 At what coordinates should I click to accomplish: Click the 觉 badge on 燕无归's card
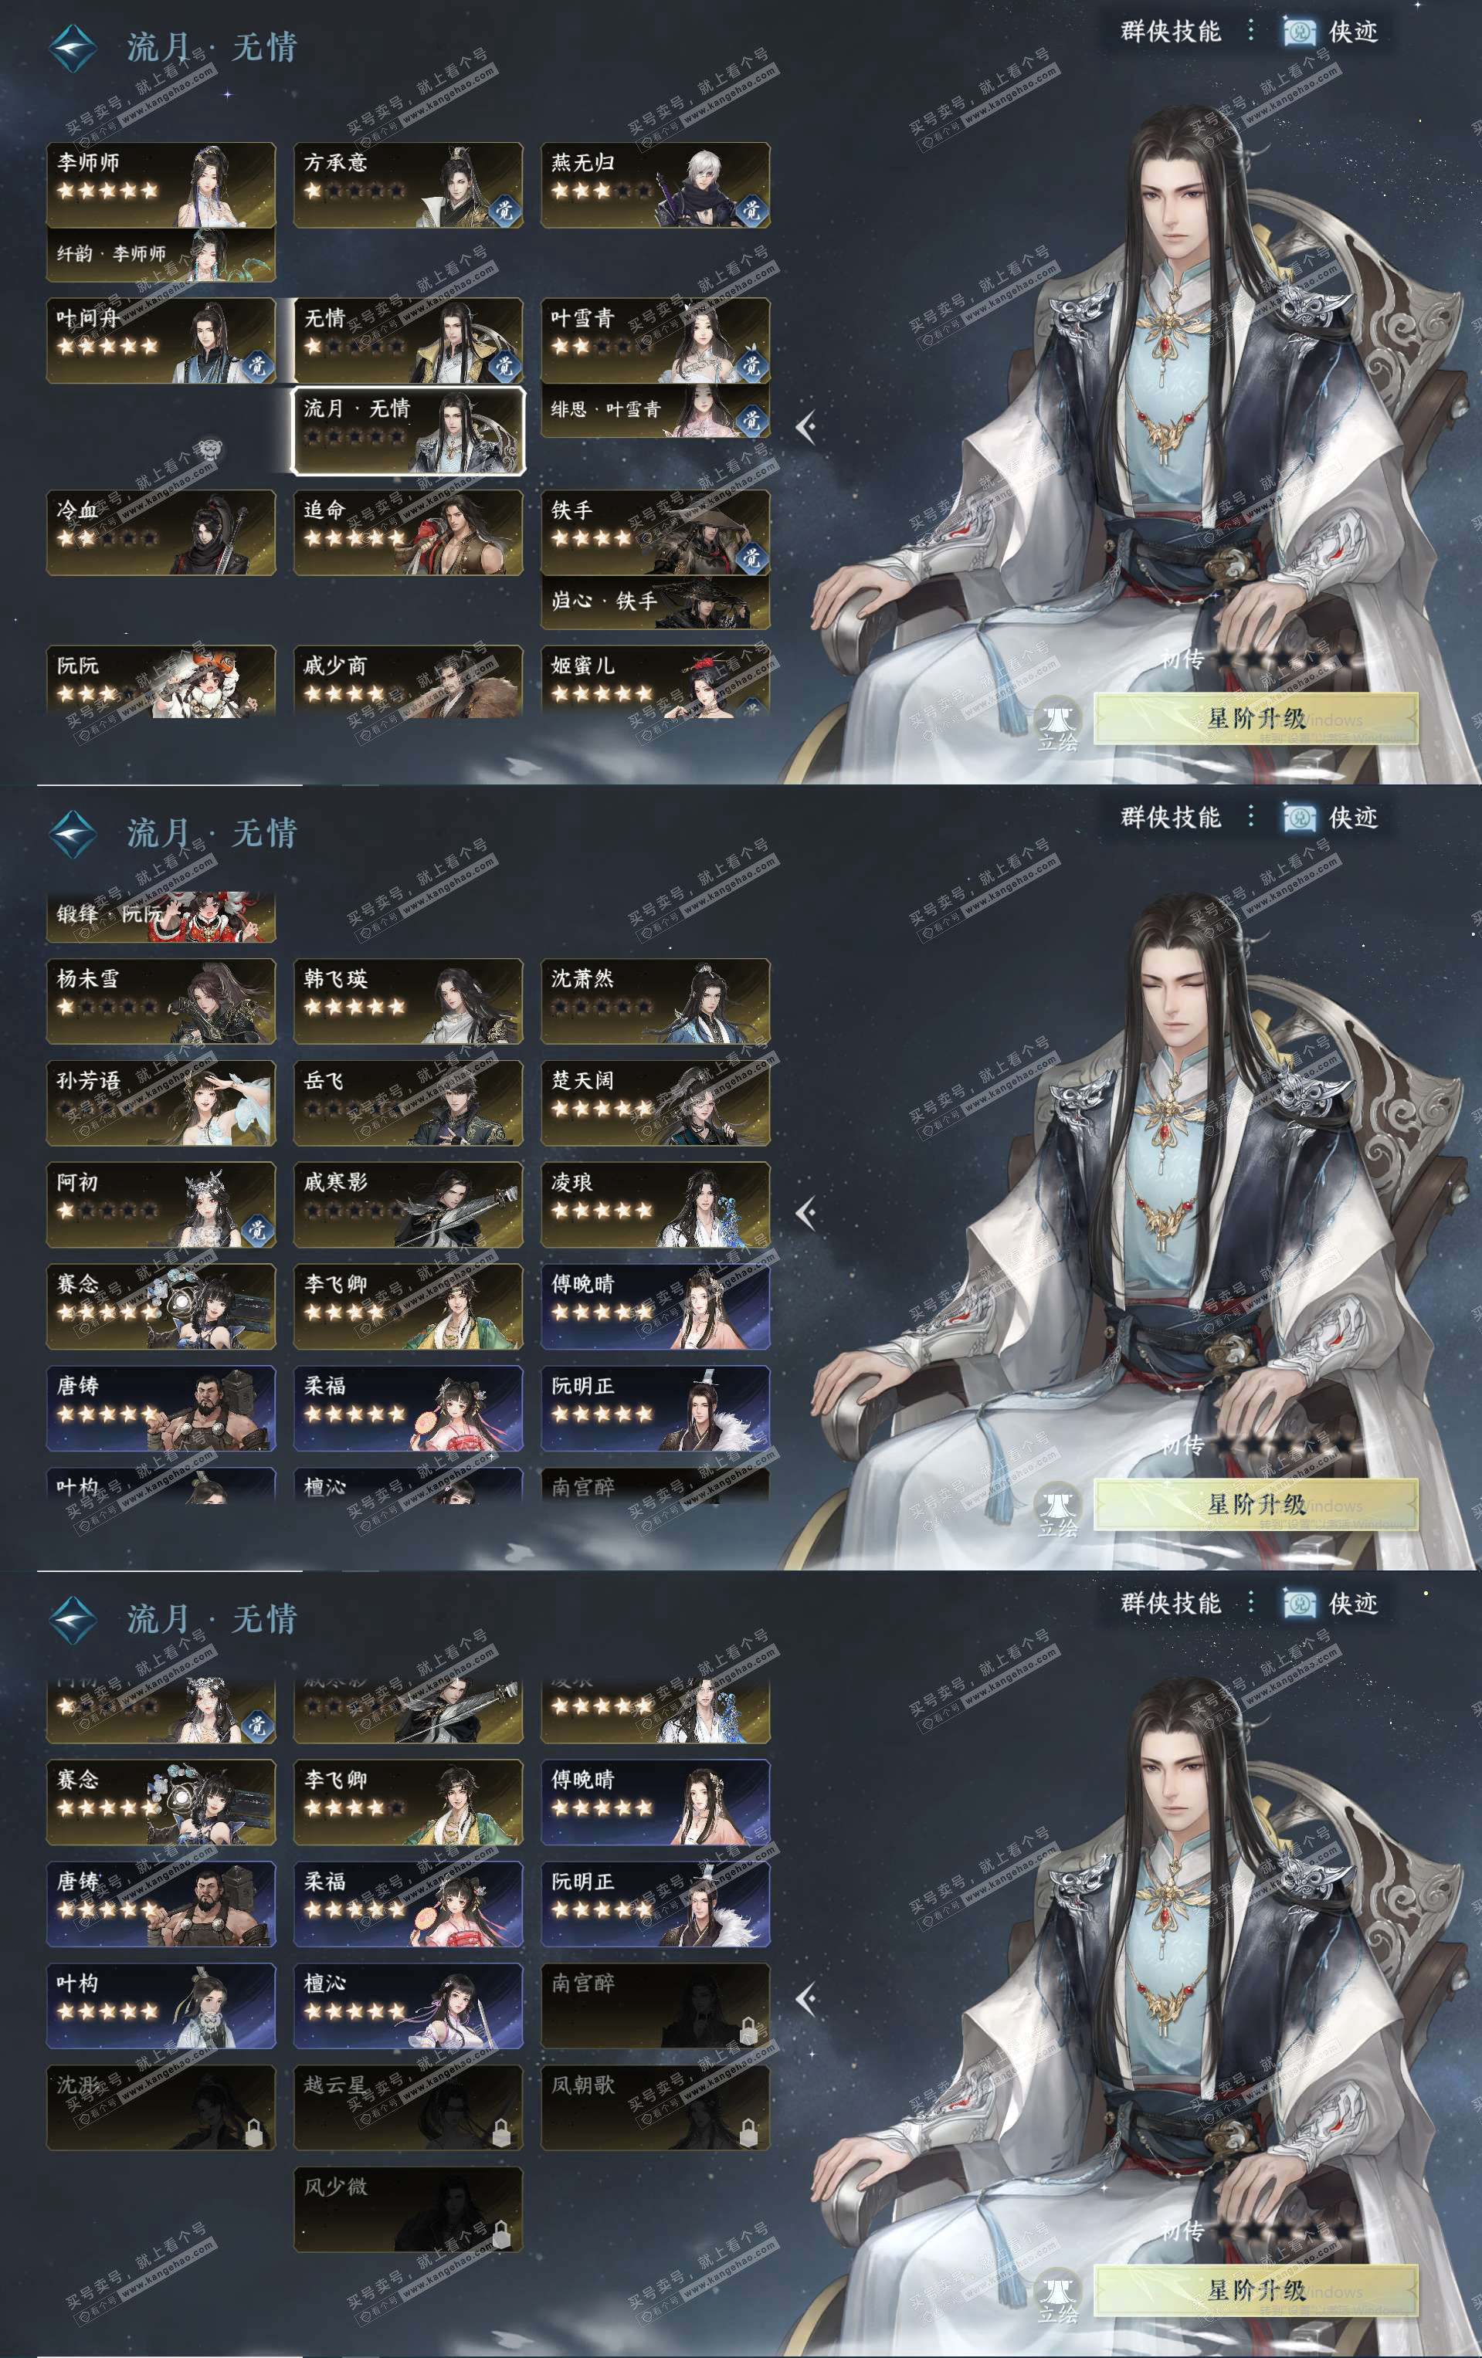(x=751, y=209)
